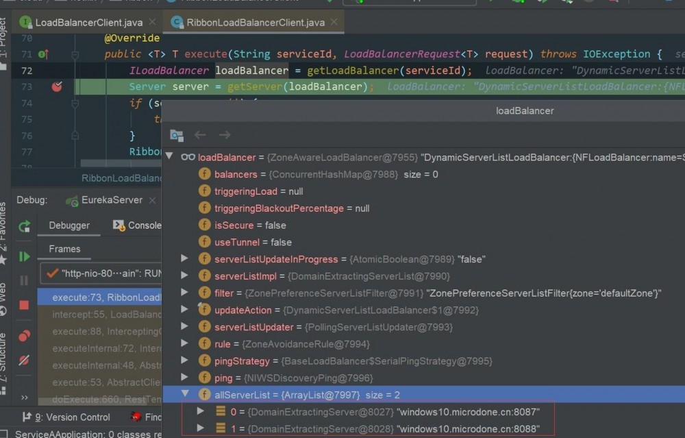Select frame executeInternal:48, Abstr
Screen dimensions: 685x438
tap(99, 365)
